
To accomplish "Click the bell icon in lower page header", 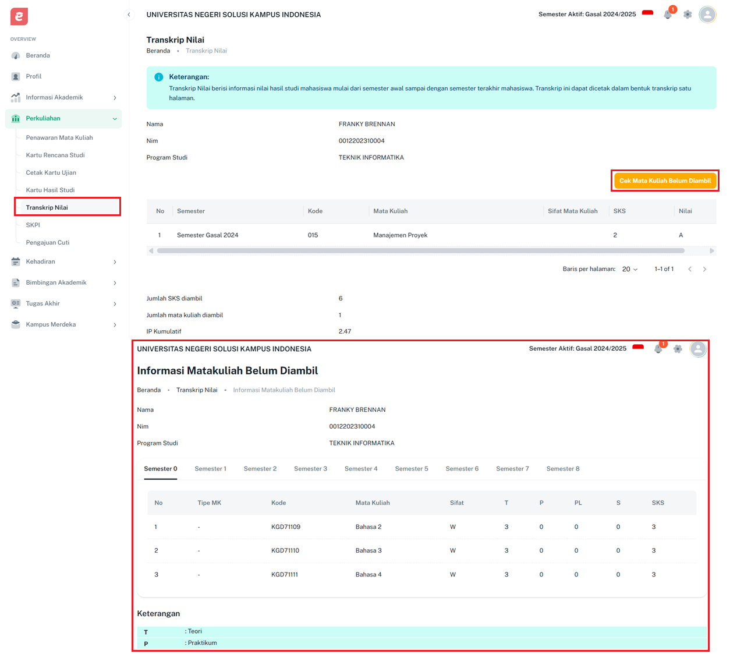I will point(658,349).
